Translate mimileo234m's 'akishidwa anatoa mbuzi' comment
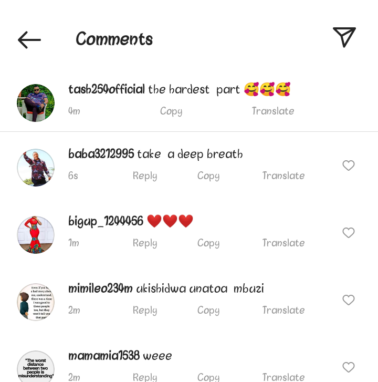 [x=283, y=310]
